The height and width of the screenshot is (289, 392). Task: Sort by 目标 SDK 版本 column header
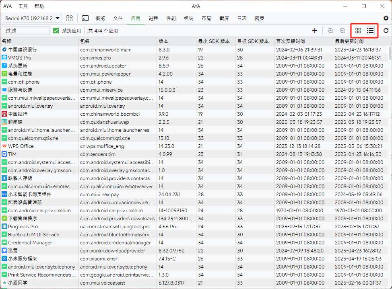pyautogui.click(x=255, y=41)
